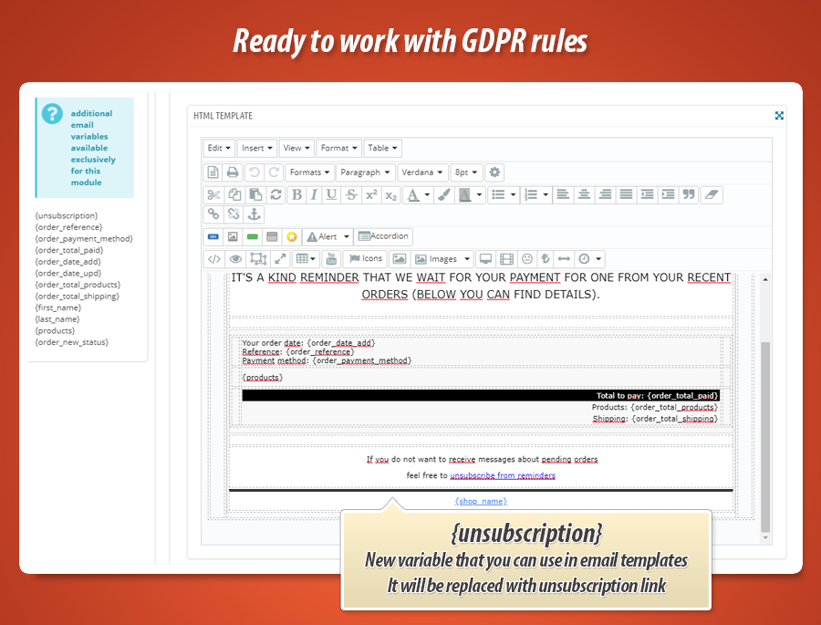Open the Table menu

click(383, 148)
